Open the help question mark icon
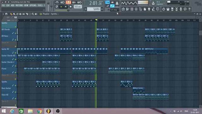Screen dimensions: 202x114 pos(189,9)
